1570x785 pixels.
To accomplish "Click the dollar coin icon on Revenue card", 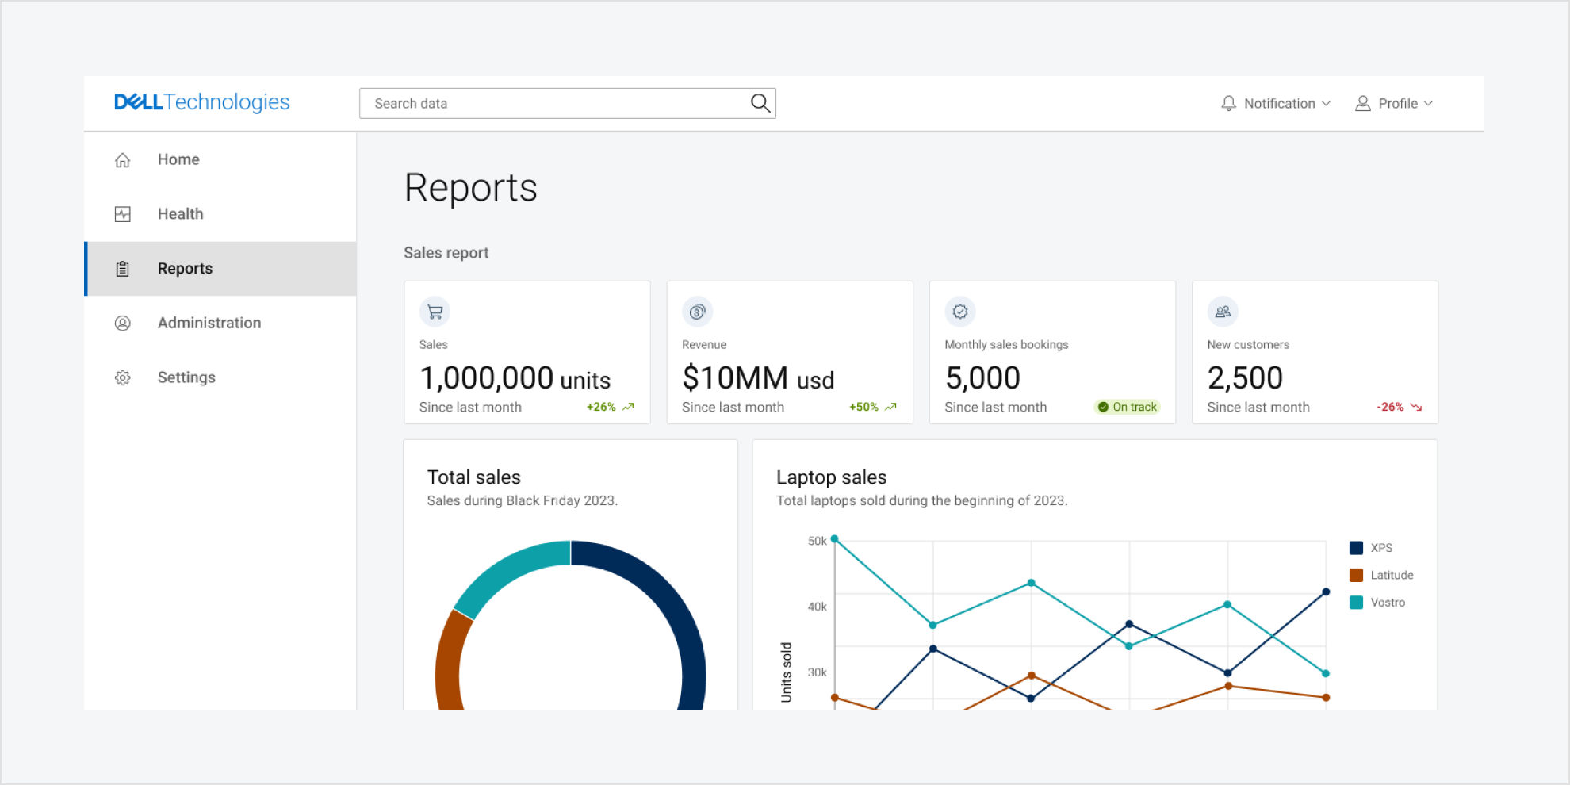I will coord(697,312).
